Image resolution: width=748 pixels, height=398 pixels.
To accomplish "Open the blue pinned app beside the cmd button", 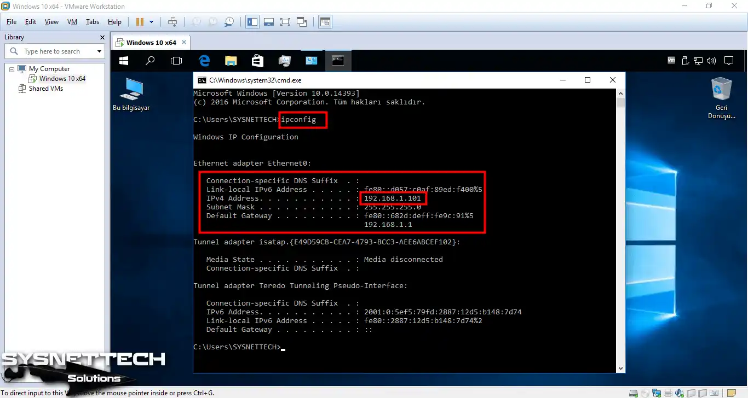I will 312,61.
